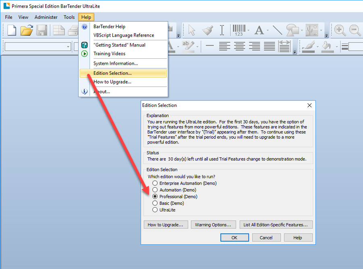Close the Edition Selection dialog

(309, 105)
